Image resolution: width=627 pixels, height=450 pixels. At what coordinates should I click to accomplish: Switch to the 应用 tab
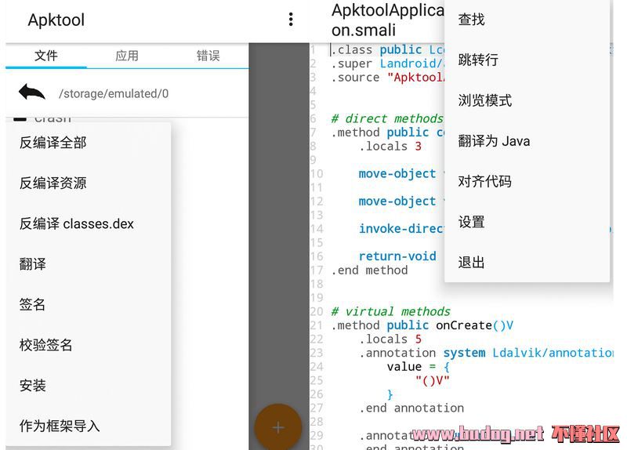[127, 56]
